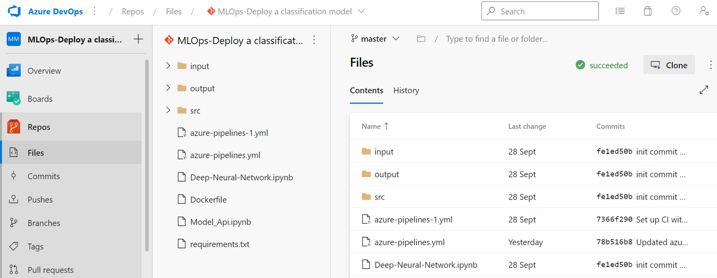
Task: Select Commits in the Repos menu
Action: pyautogui.click(x=44, y=176)
